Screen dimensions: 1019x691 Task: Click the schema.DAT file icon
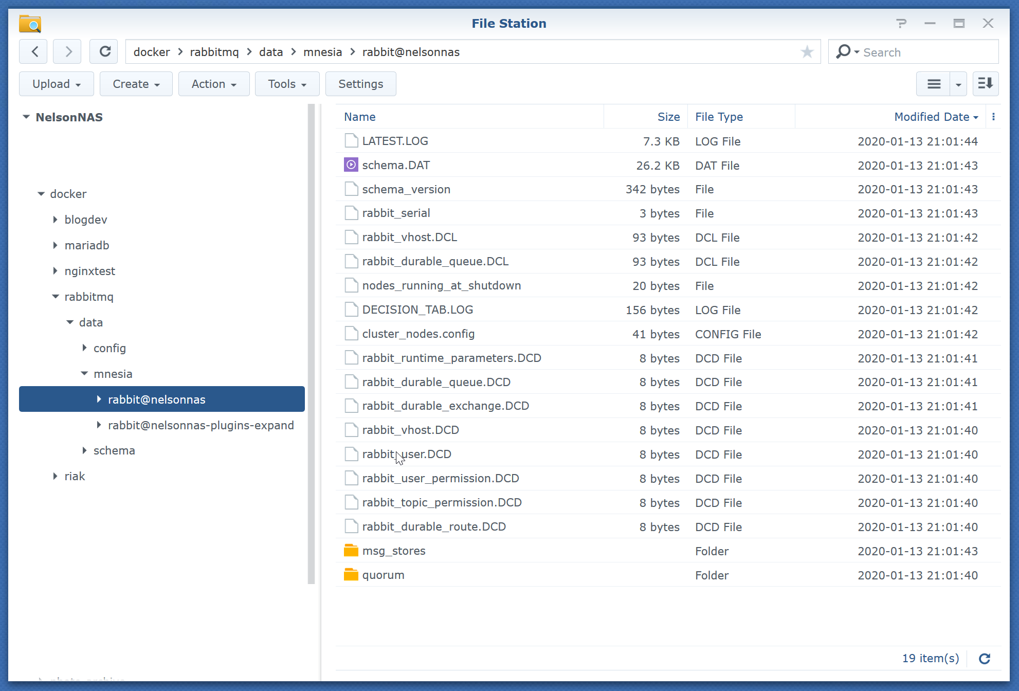click(x=351, y=165)
